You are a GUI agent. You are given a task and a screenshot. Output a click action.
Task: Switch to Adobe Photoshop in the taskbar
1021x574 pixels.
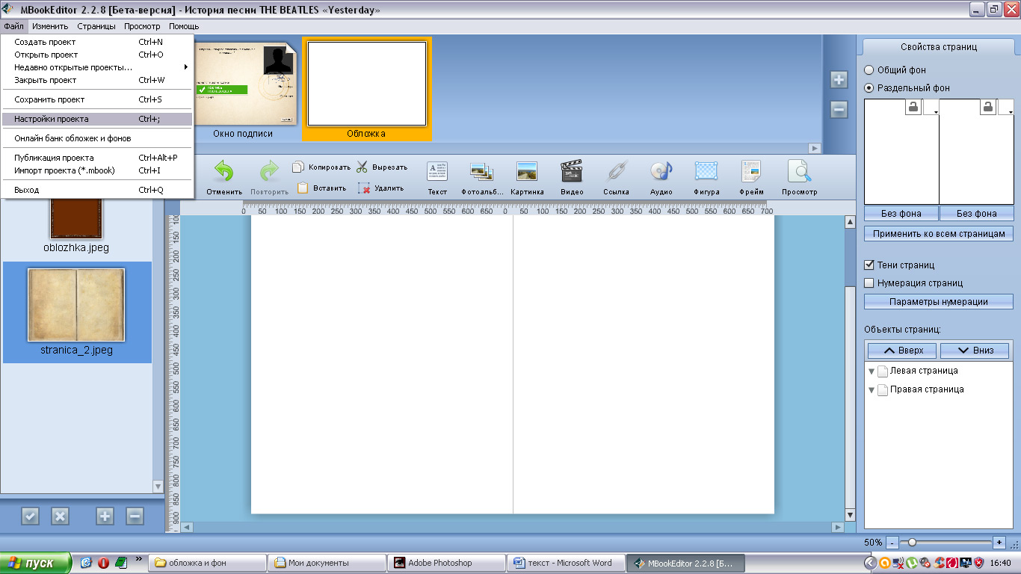(x=445, y=563)
